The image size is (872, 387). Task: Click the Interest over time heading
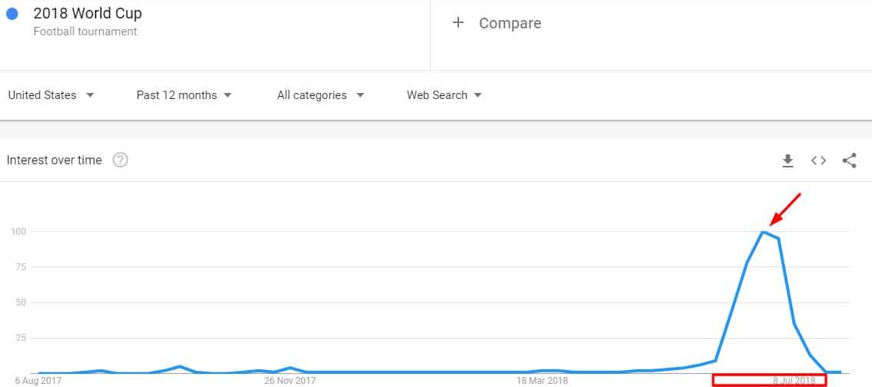tap(54, 160)
